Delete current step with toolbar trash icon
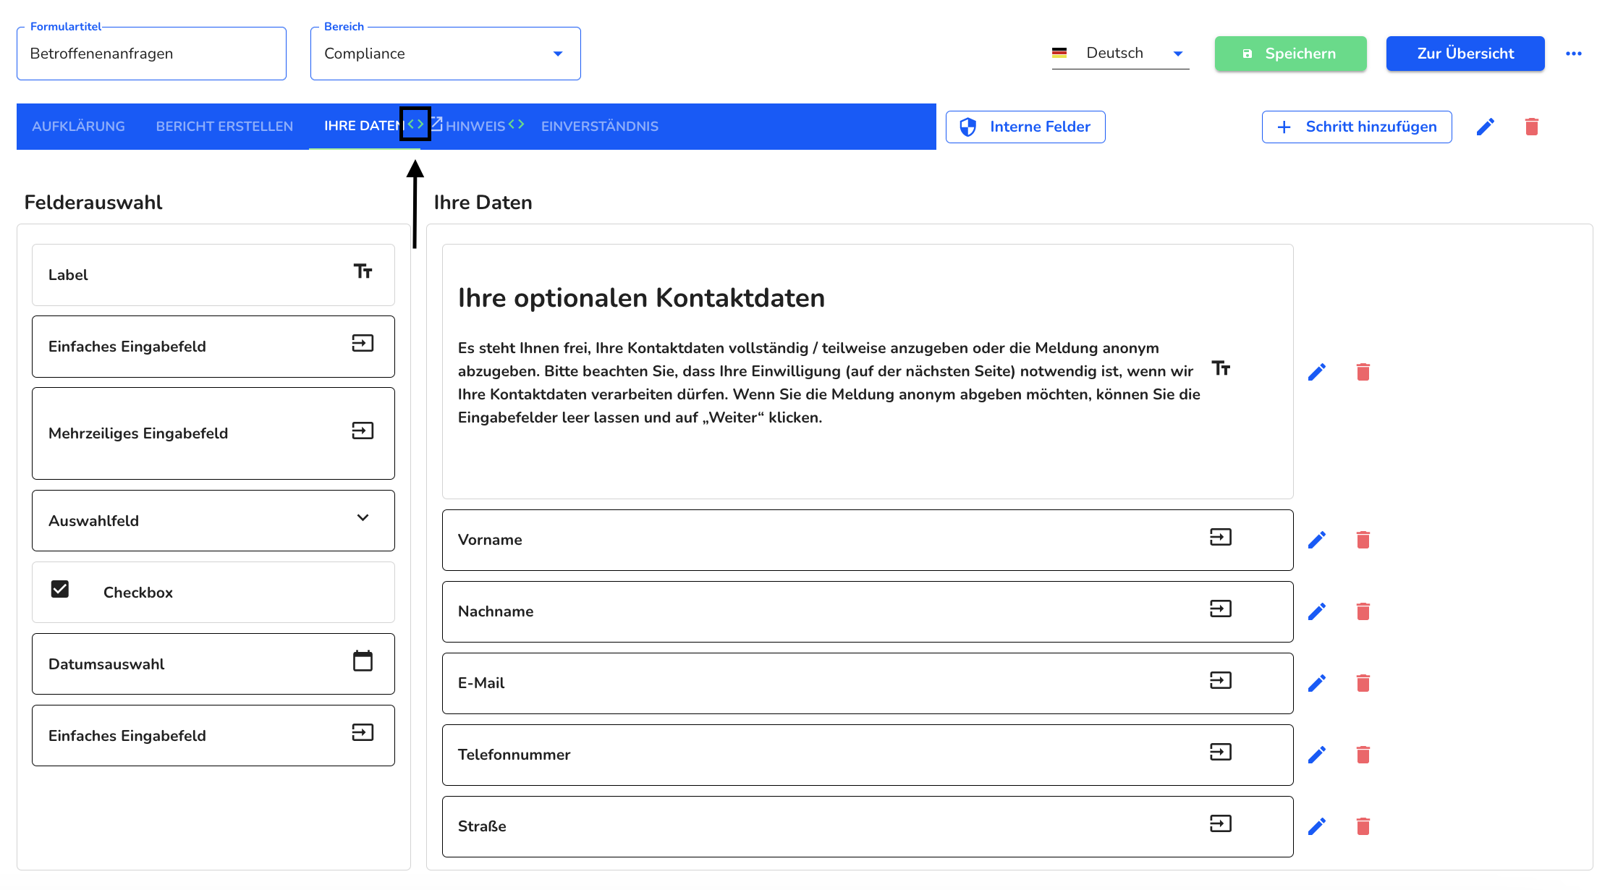The image size is (1618, 890). pos(1532,127)
